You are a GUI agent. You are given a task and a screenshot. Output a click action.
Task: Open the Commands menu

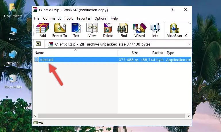point(52,18)
